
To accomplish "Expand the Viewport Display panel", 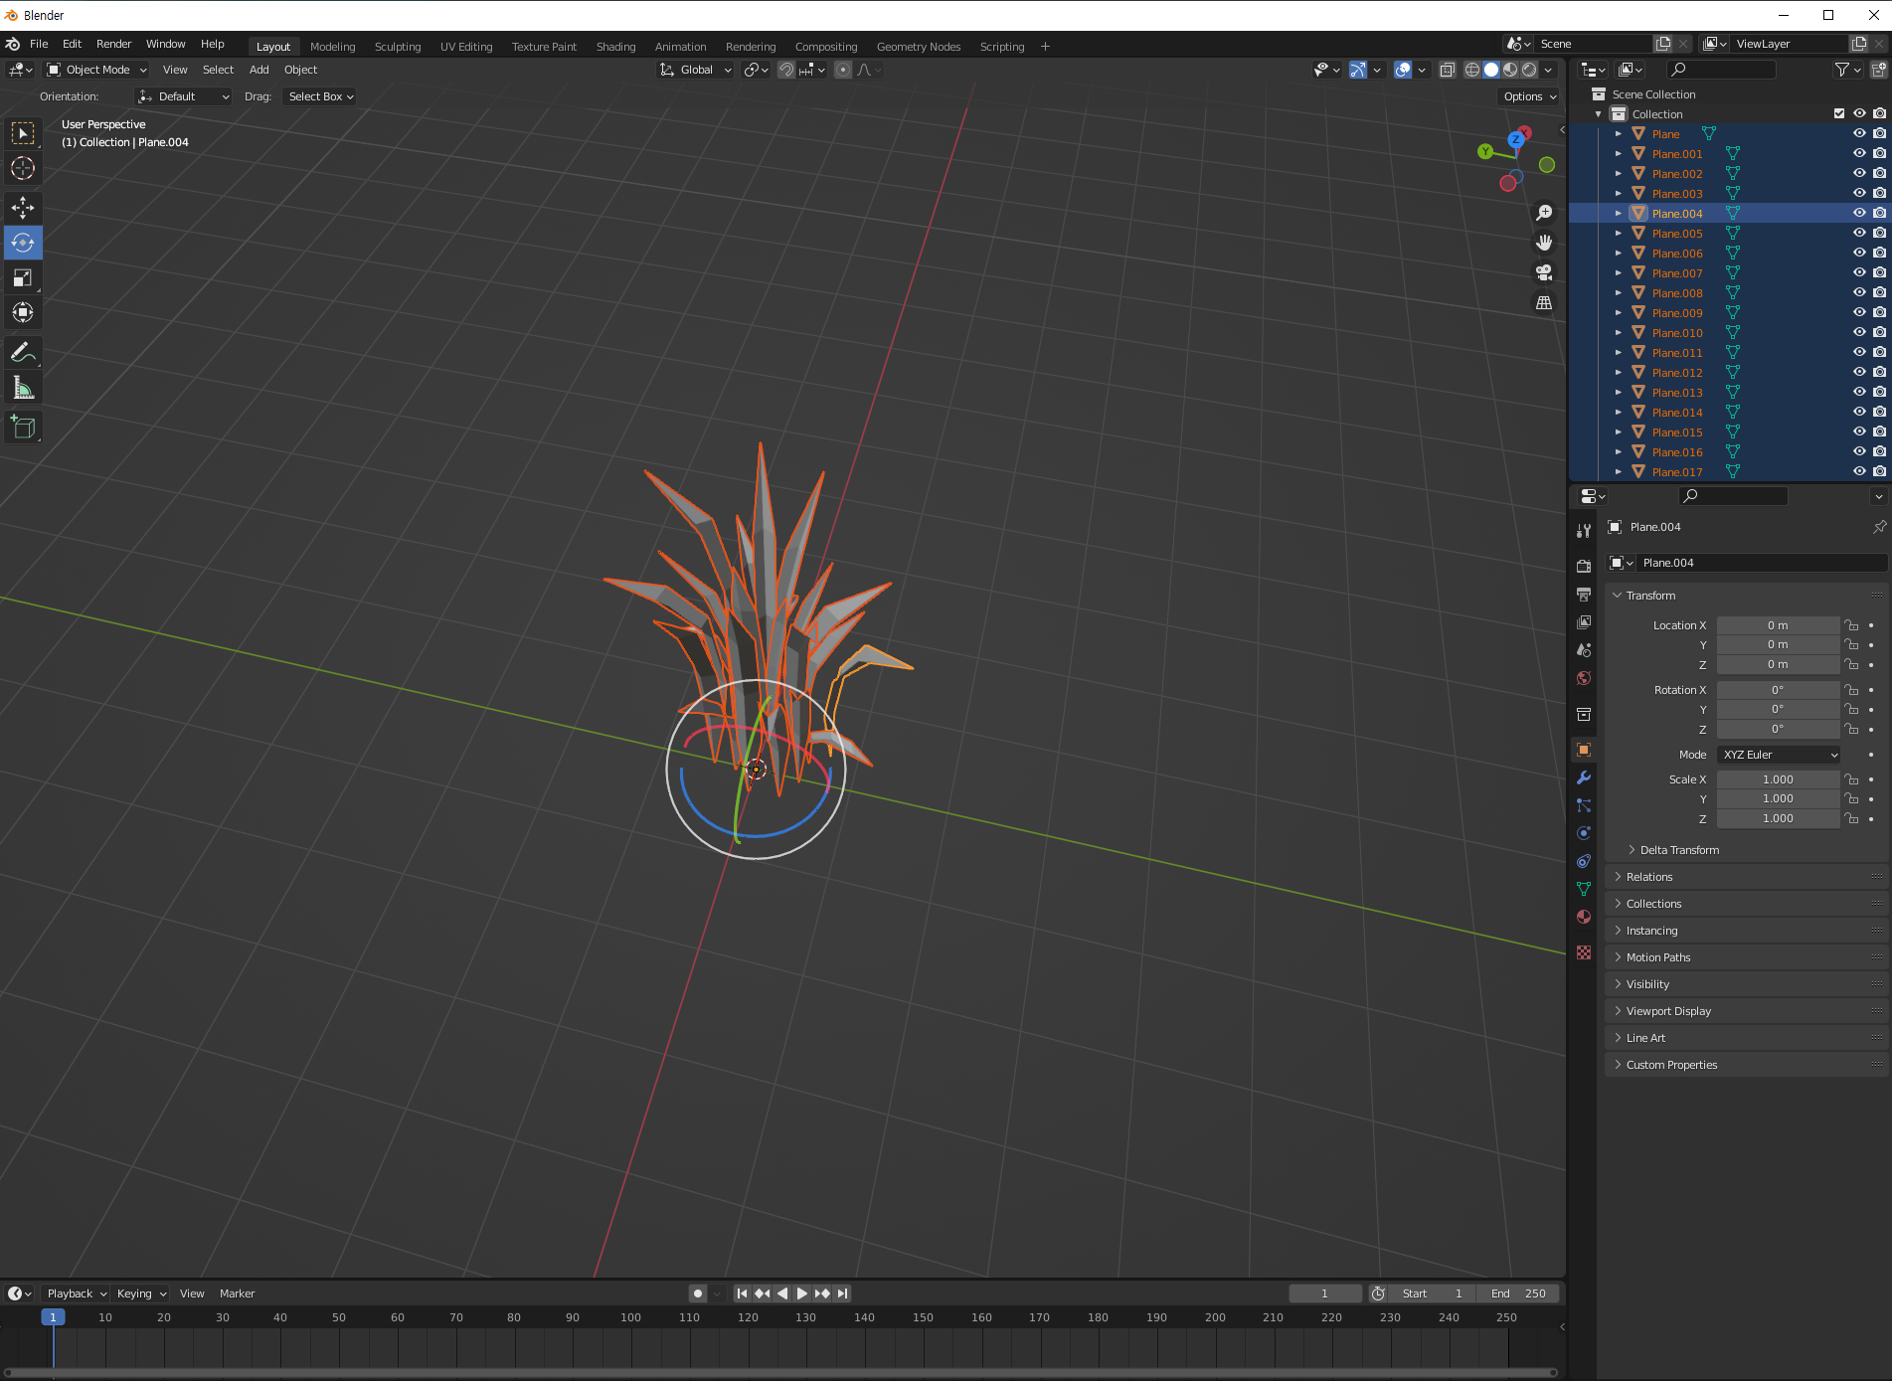I will coord(1668,1011).
